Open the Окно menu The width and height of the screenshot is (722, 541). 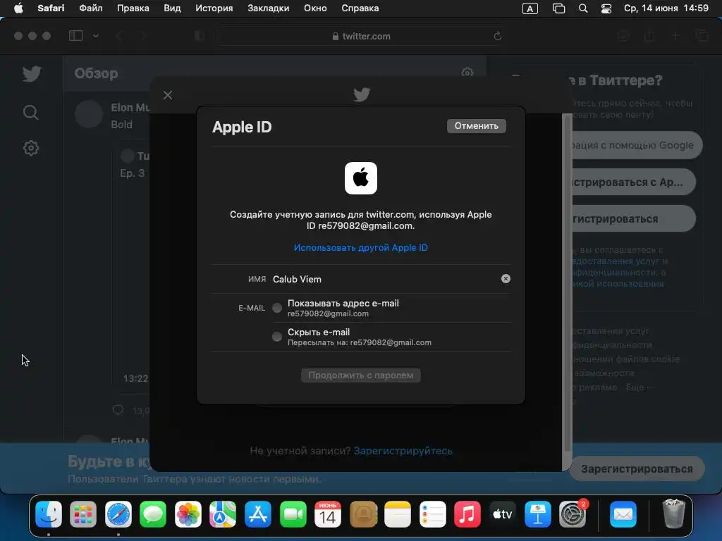tap(315, 8)
